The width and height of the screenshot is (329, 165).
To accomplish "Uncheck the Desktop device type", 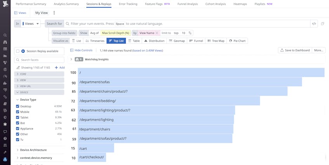I will [x=17, y=106].
